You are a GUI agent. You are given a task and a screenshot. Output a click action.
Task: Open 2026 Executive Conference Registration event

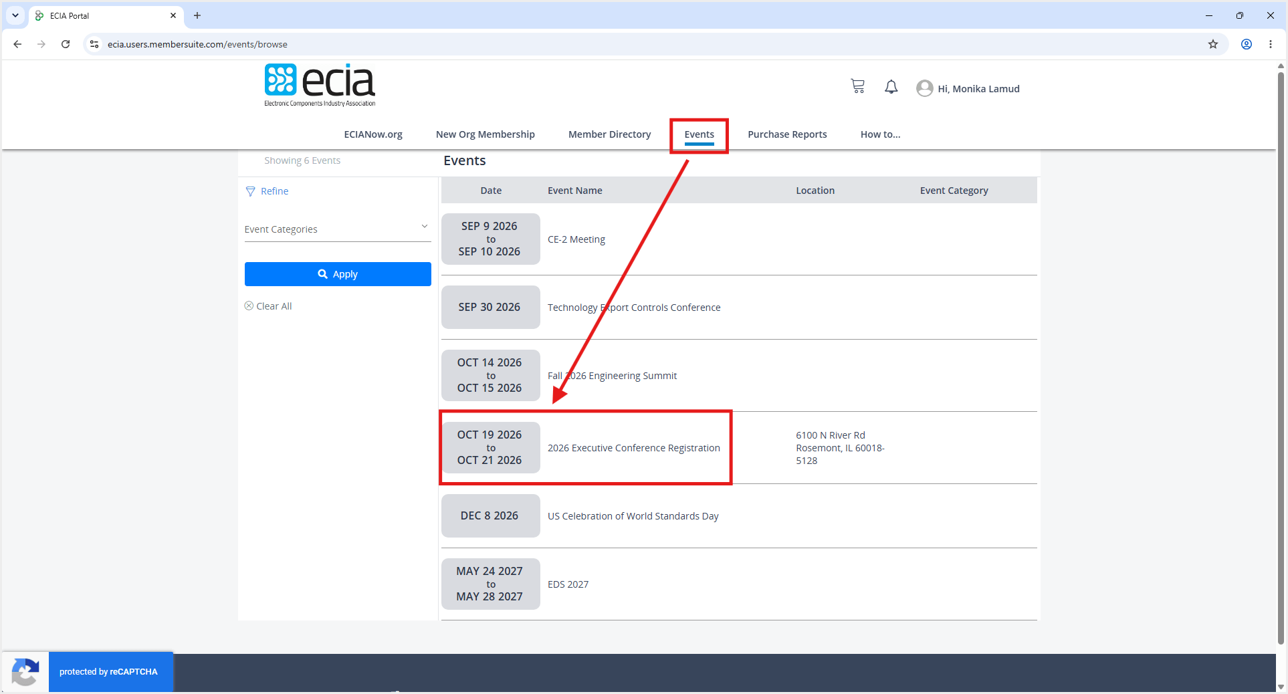[x=634, y=448]
